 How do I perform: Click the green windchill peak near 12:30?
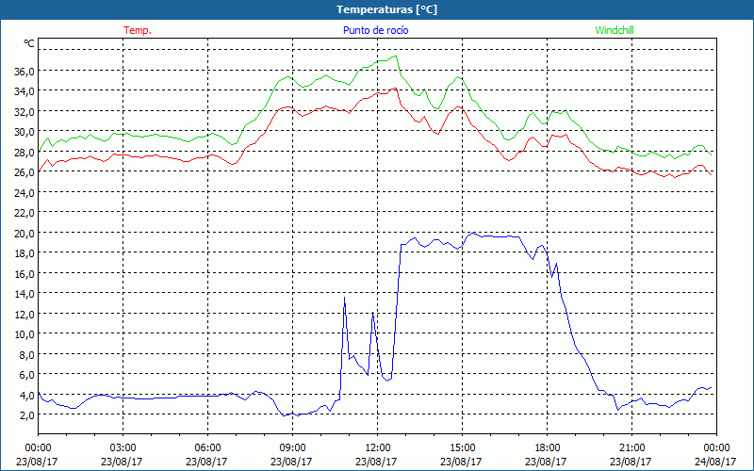[x=395, y=57]
